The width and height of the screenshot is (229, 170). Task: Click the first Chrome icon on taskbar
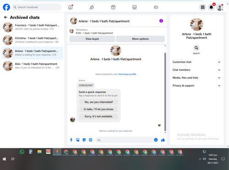tap(66, 152)
